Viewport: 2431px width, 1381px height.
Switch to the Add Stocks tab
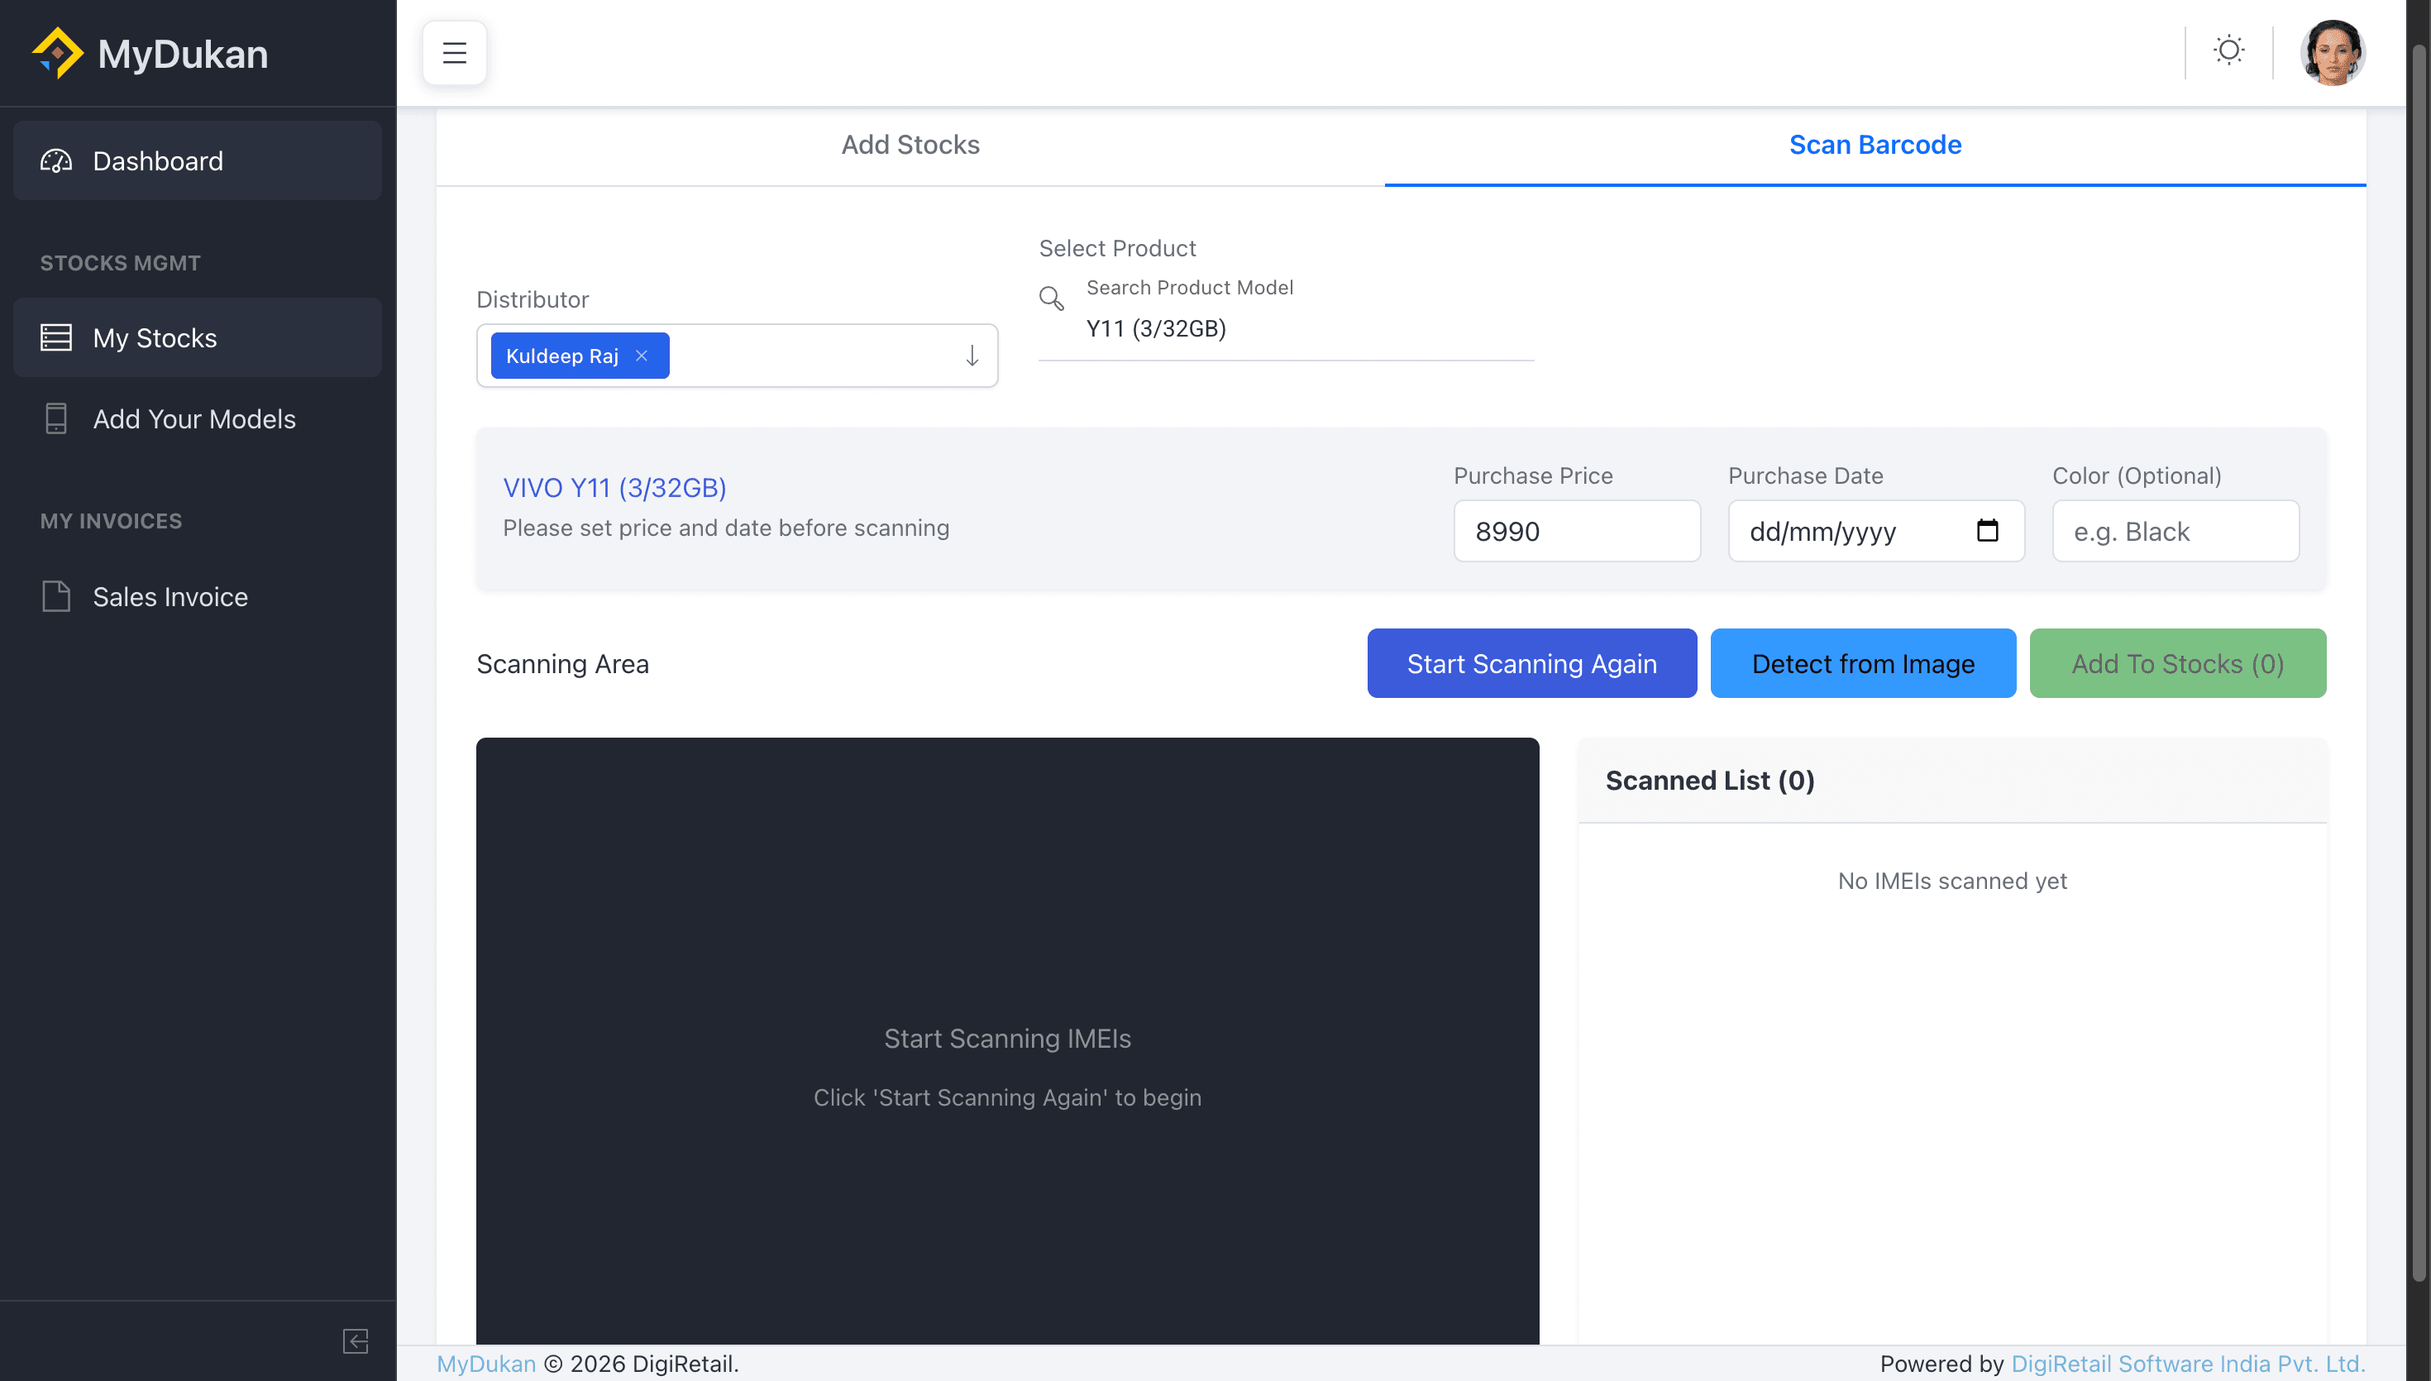coord(910,145)
